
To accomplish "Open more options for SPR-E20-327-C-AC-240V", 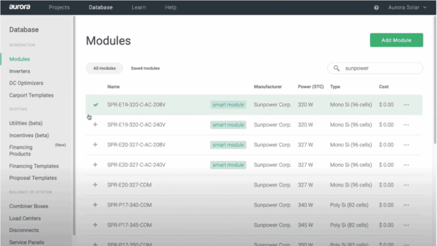I will (406, 165).
